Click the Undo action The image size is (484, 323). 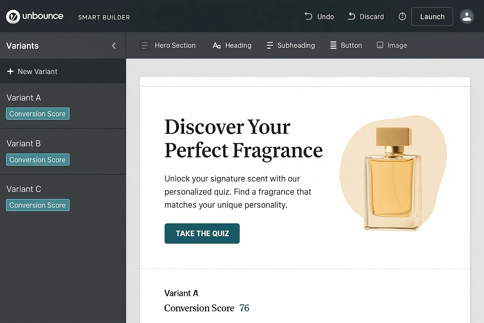(x=319, y=16)
